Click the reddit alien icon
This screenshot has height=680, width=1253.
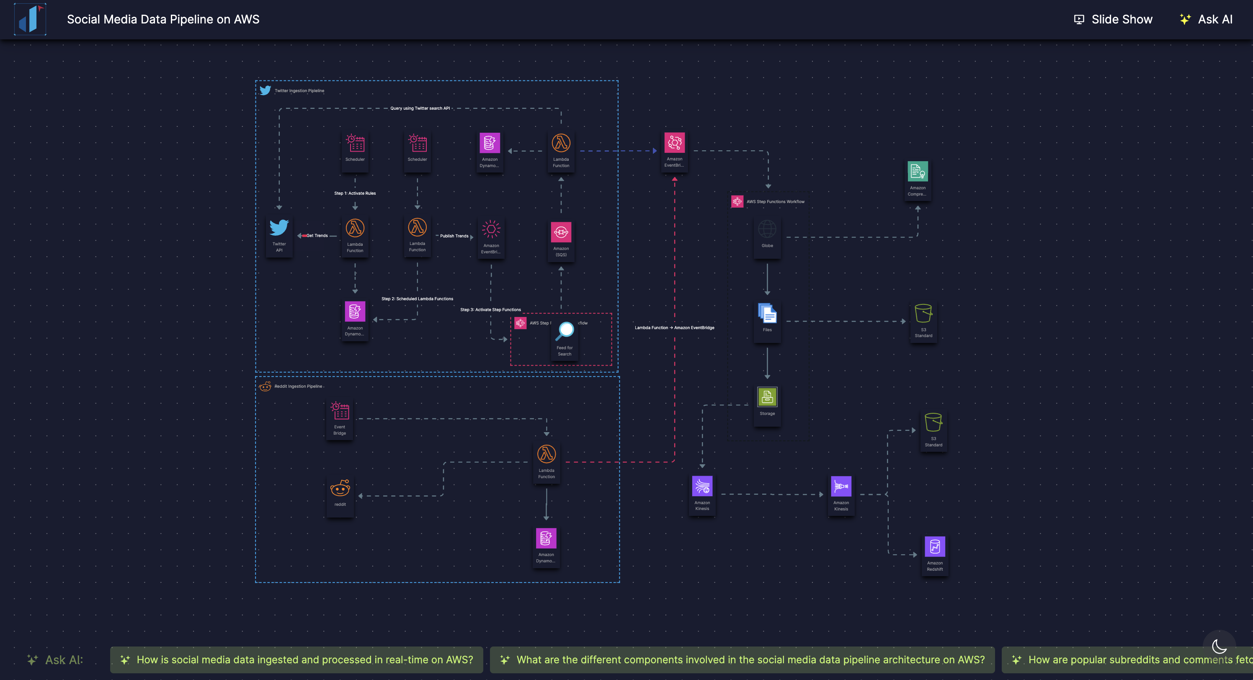point(340,488)
